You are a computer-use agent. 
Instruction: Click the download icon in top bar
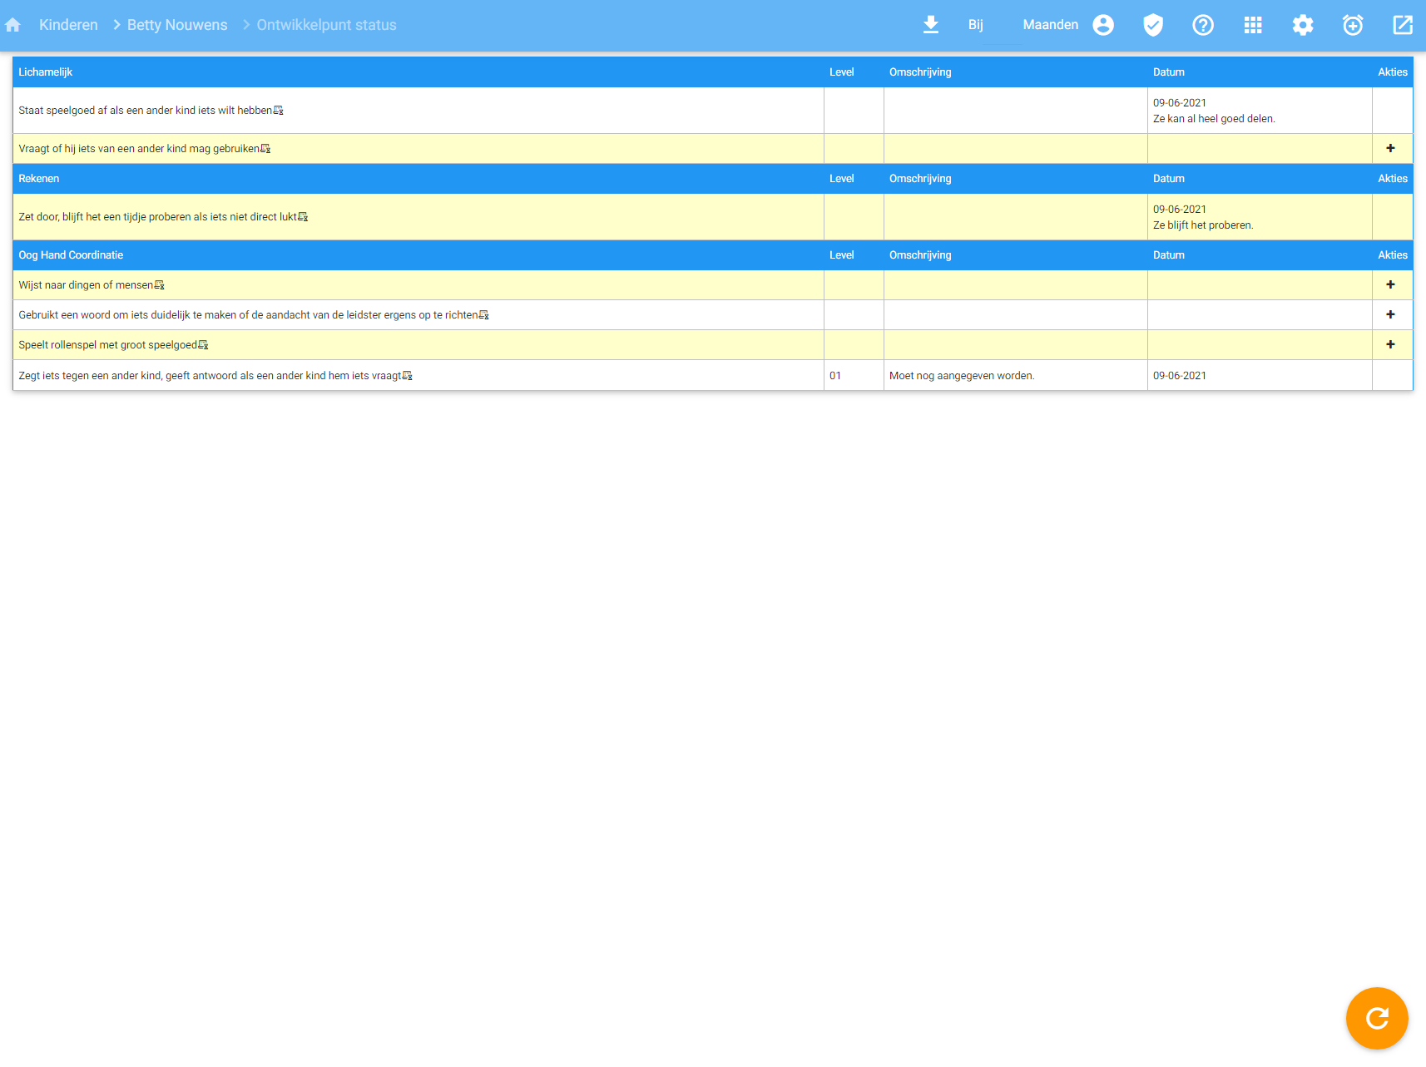(931, 25)
